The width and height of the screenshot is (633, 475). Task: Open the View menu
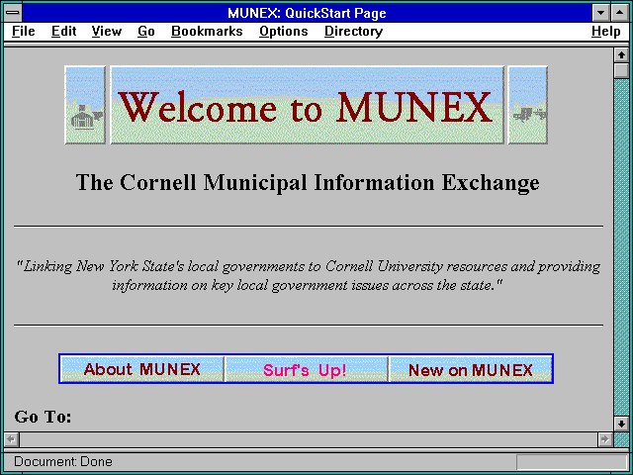[x=106, y=31]
